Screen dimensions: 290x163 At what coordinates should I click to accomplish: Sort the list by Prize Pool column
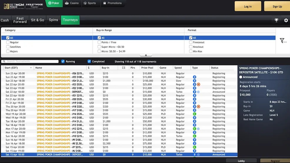[146, 68]
